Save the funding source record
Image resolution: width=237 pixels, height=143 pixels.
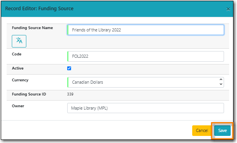222,130
